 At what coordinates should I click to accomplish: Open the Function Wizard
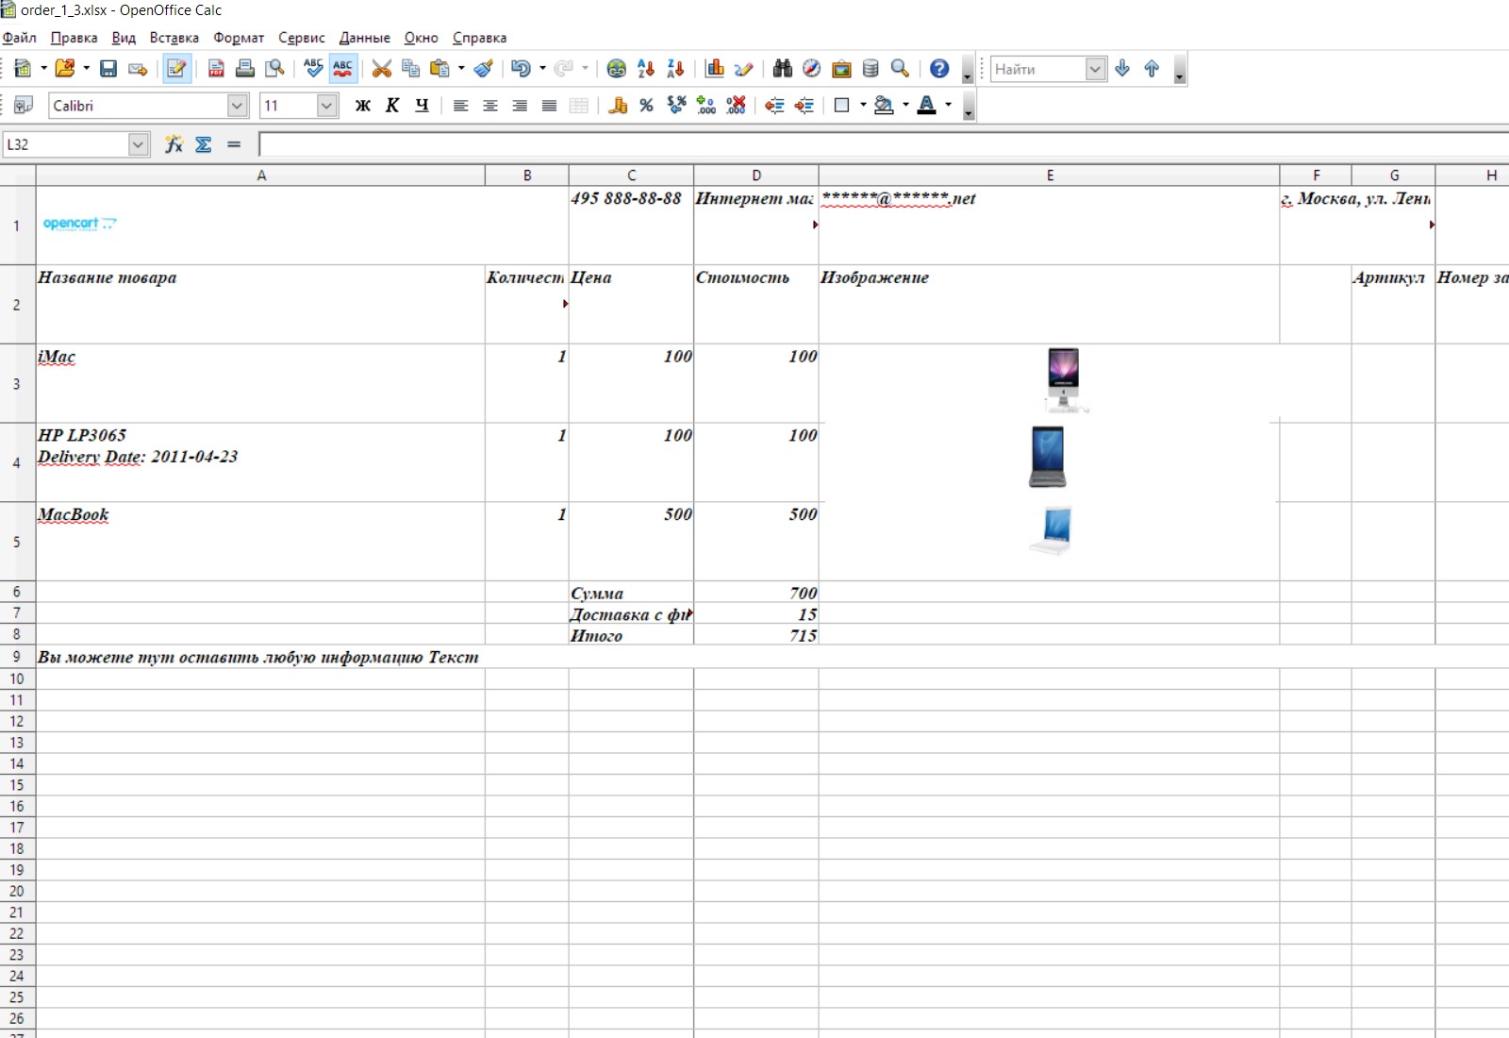[174, 144]
